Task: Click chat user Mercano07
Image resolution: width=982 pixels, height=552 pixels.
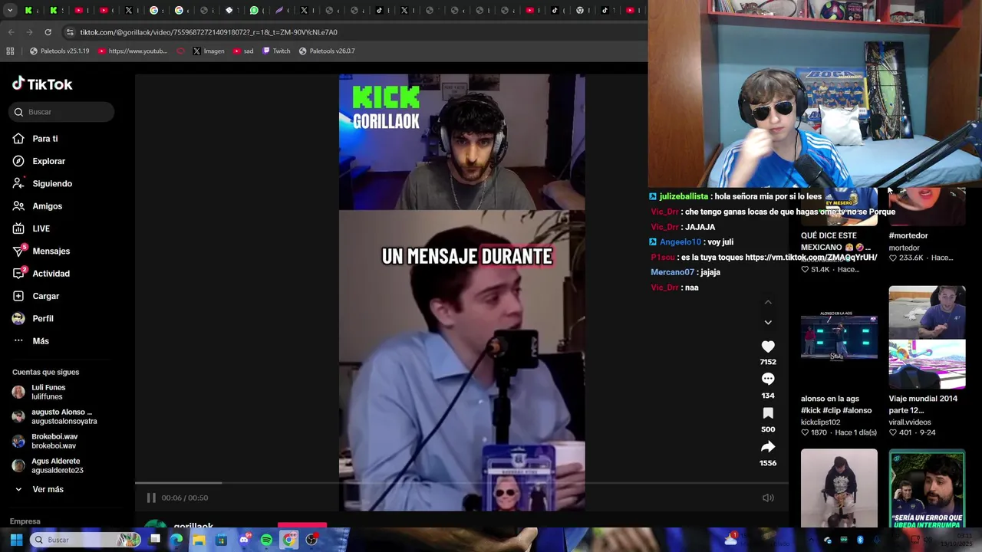Action: 672,272
